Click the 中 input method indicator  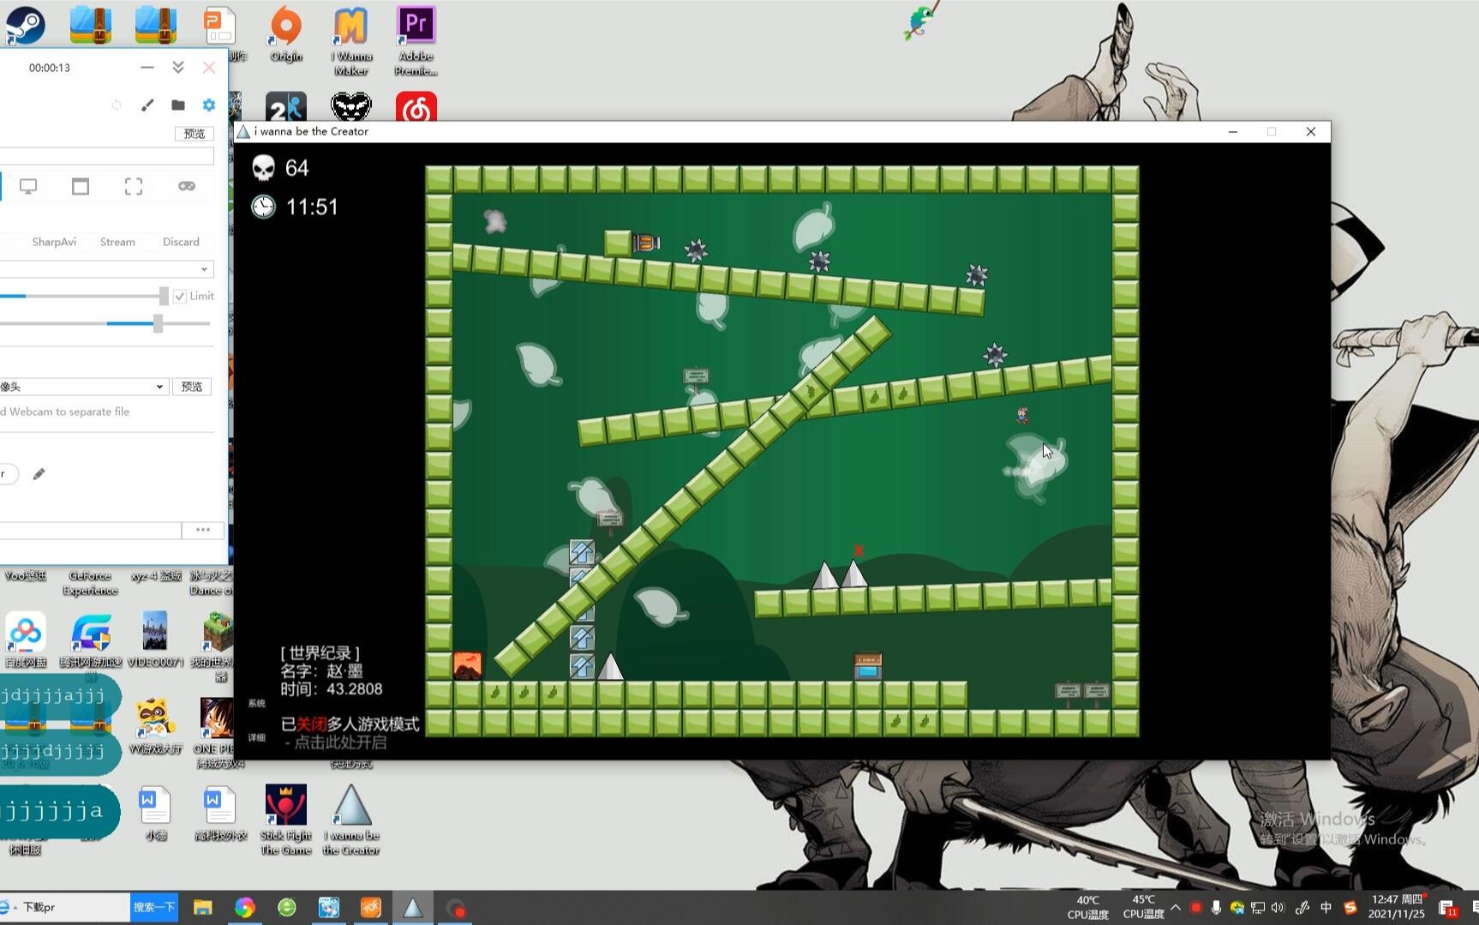click(1326, 908)
